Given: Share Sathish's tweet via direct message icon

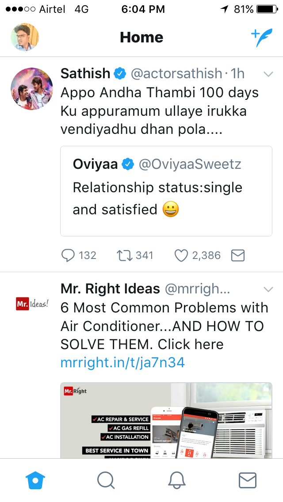Looking at the screenshot, I should (x=238, y=255).
